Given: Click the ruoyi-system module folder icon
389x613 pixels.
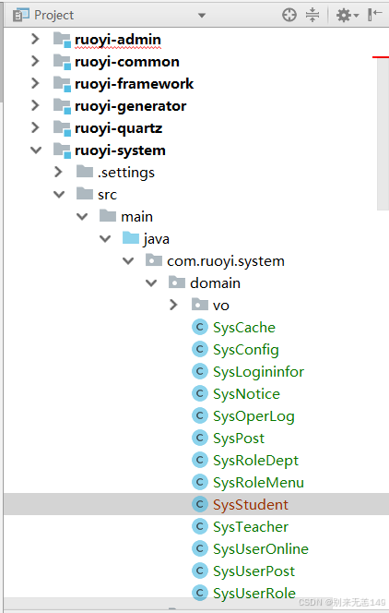Looking at the screenshot, I should point(62,150).
